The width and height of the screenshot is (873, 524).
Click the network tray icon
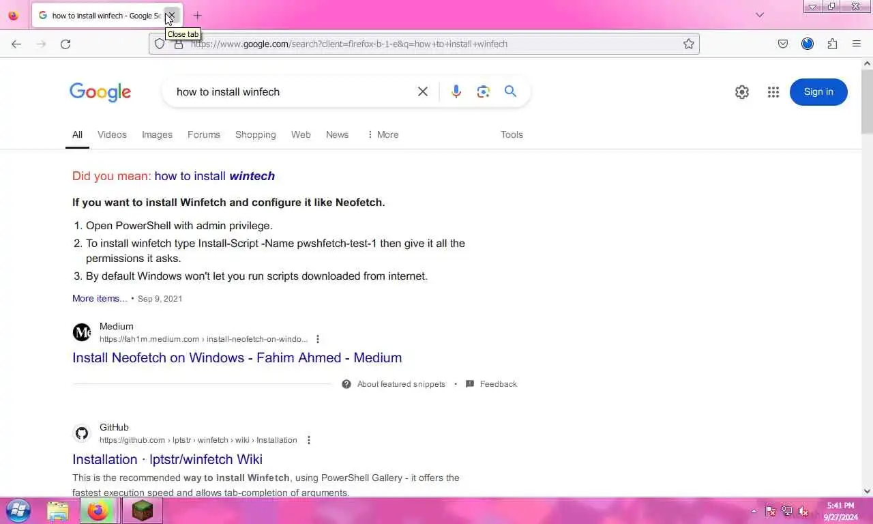787,511
